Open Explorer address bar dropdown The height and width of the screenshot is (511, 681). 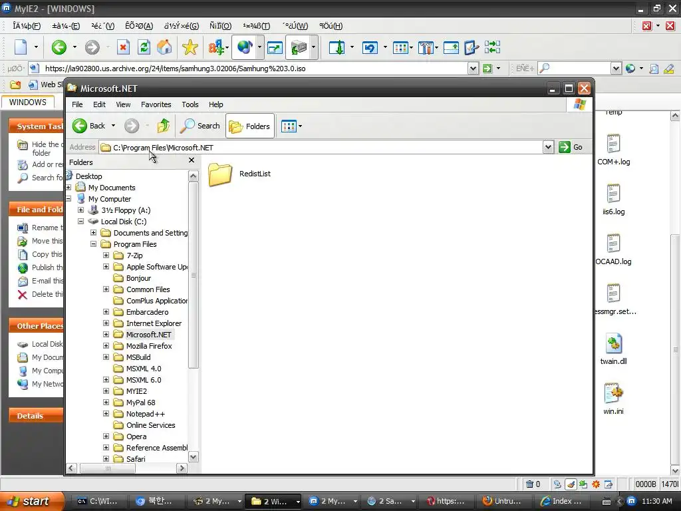pos(548,147)
